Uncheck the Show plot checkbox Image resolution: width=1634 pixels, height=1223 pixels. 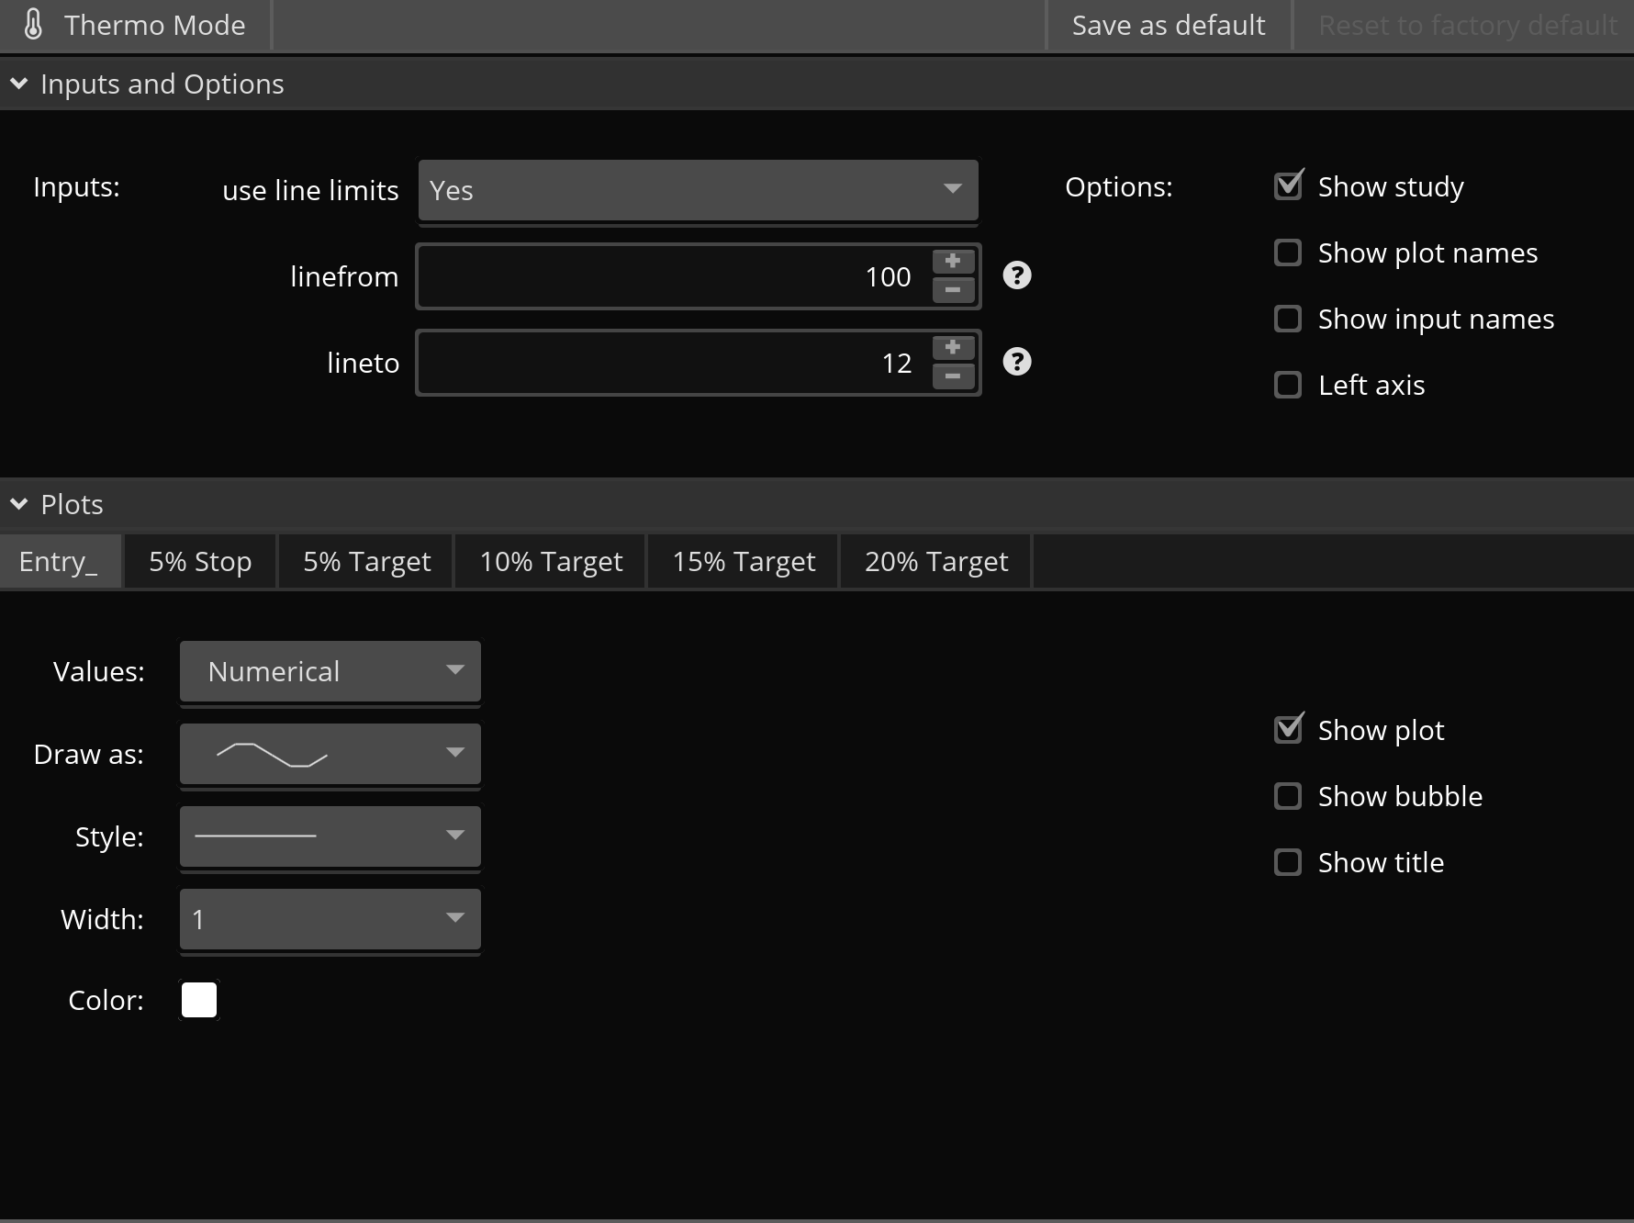[1289, 730]
